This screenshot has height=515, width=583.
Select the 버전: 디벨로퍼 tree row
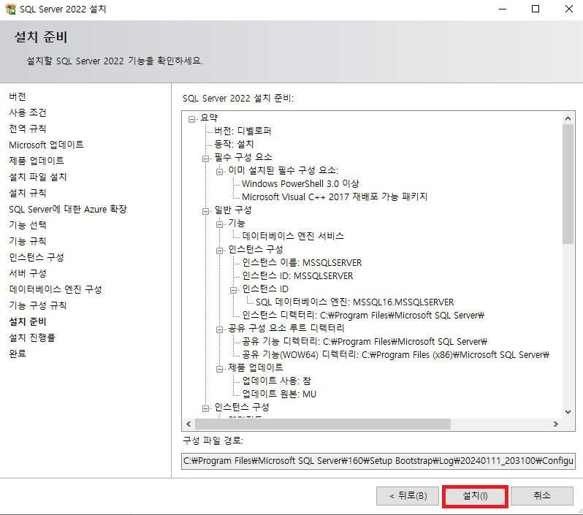(243, 131)
